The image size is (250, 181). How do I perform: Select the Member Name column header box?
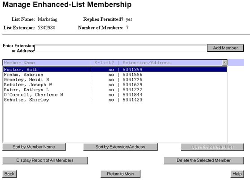[115, 62]
